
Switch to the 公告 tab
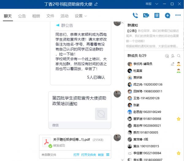pyautogui.click(x=22, y=16)
